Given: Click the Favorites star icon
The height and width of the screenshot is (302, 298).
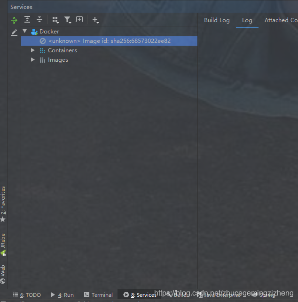Looking at the screenshot, I should pyautogui.click(x=3, y=219).
